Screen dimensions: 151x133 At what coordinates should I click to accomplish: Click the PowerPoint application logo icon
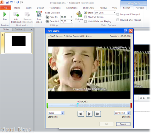[2, 2]
